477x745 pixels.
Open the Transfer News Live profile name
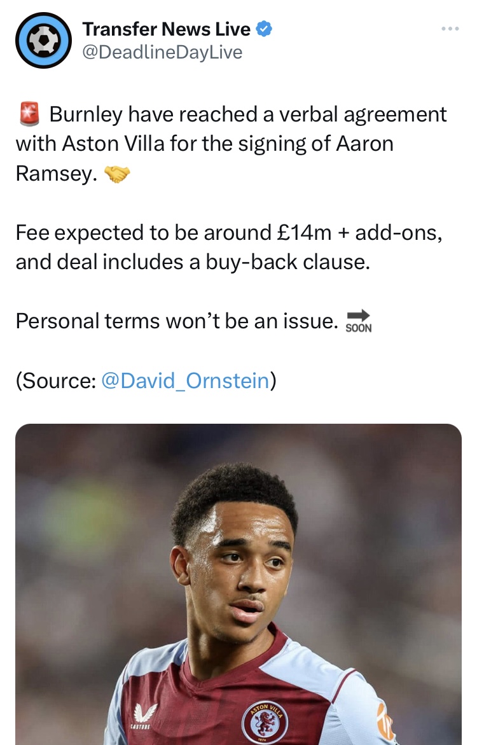tap(167, 29)
